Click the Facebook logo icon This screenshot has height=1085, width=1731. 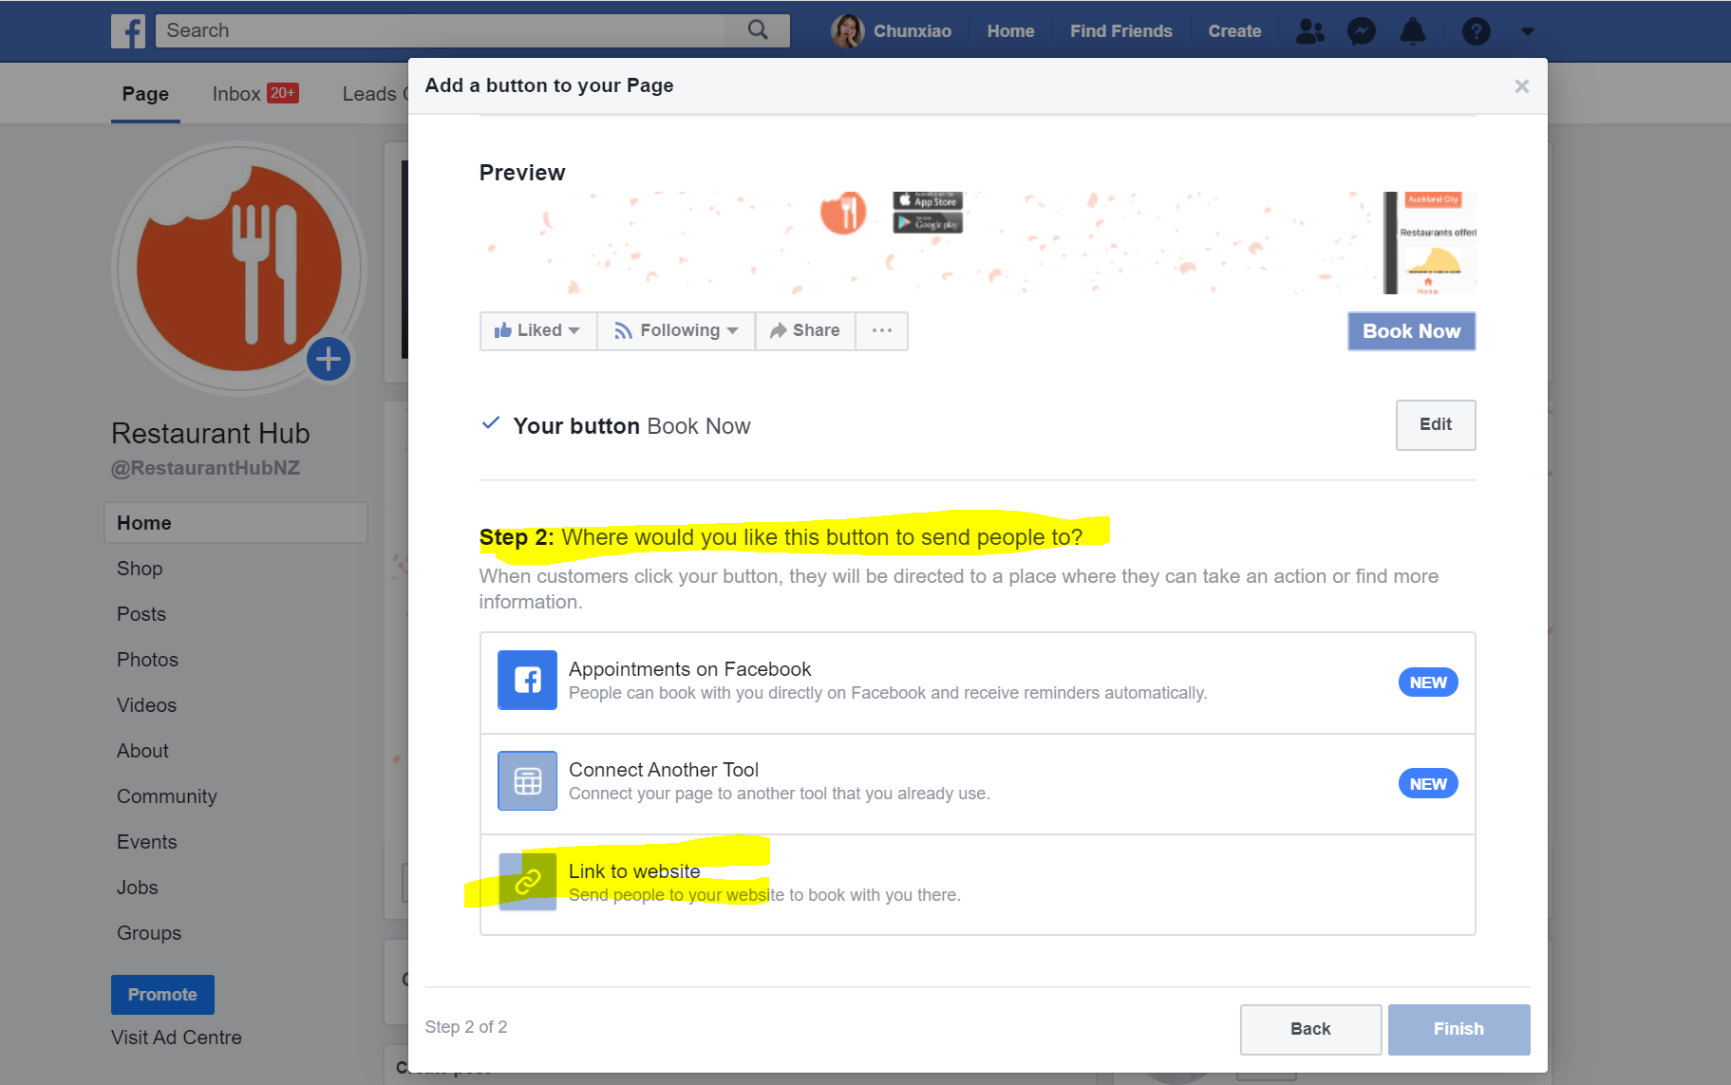(128, 31)
